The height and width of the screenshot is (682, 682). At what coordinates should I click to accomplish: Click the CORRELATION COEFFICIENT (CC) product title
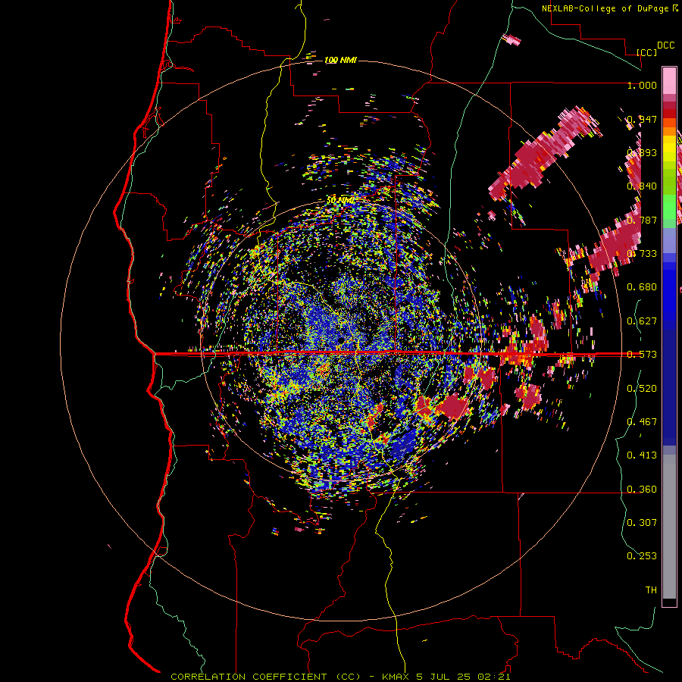click(265, 677)
